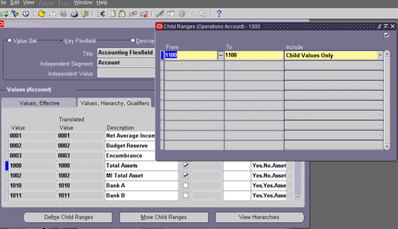Open the Folder menu

[x=46, y=3]
